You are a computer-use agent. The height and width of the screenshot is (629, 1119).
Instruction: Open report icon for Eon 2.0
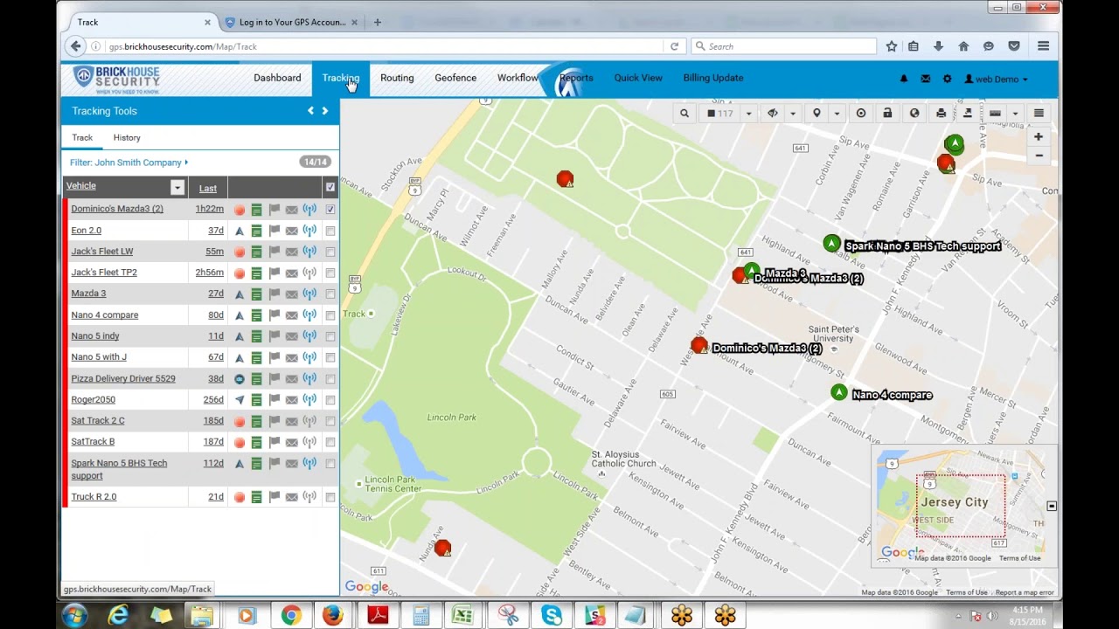tap(256, 231)
